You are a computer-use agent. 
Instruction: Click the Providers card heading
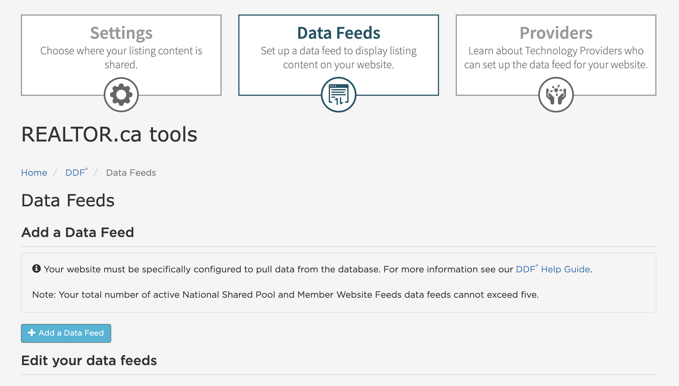tap(556, 33)
